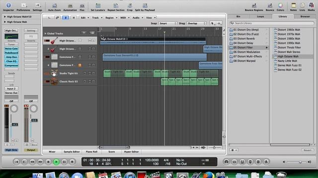Switch to the Browser tab
The image size is (318, 178).
tap(305, 16)
